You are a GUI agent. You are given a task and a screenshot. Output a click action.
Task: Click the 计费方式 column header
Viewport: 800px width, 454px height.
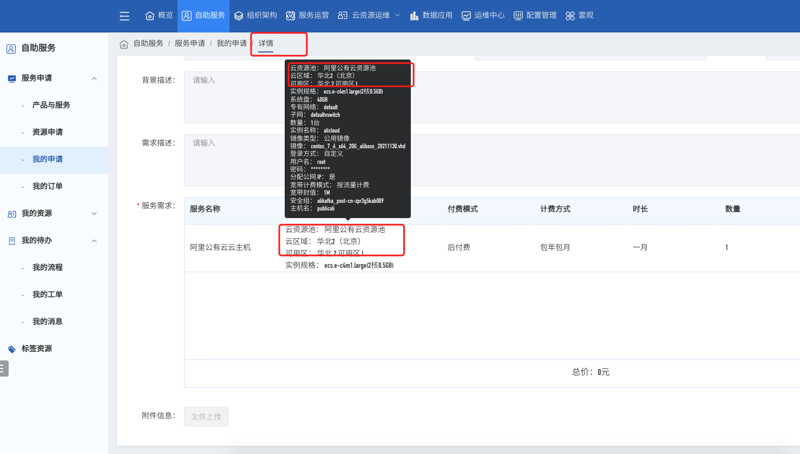coord(555,209)
